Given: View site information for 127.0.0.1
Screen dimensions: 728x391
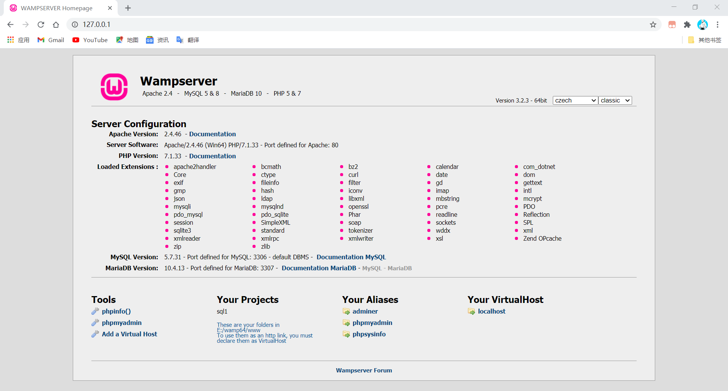Looking at the screenshot, I should (75, 25).
